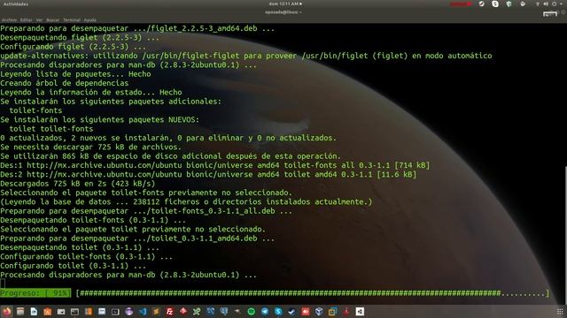Switch to the running terminal dock icon
This screenshot has height=318, width=567.
(x=74, y=311)
